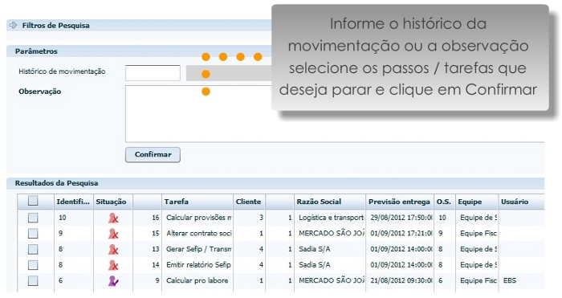This screenshot has height=298, width=562.
Task: Select the Filtros de Pesquisa section title
Action: pos(55,26)
